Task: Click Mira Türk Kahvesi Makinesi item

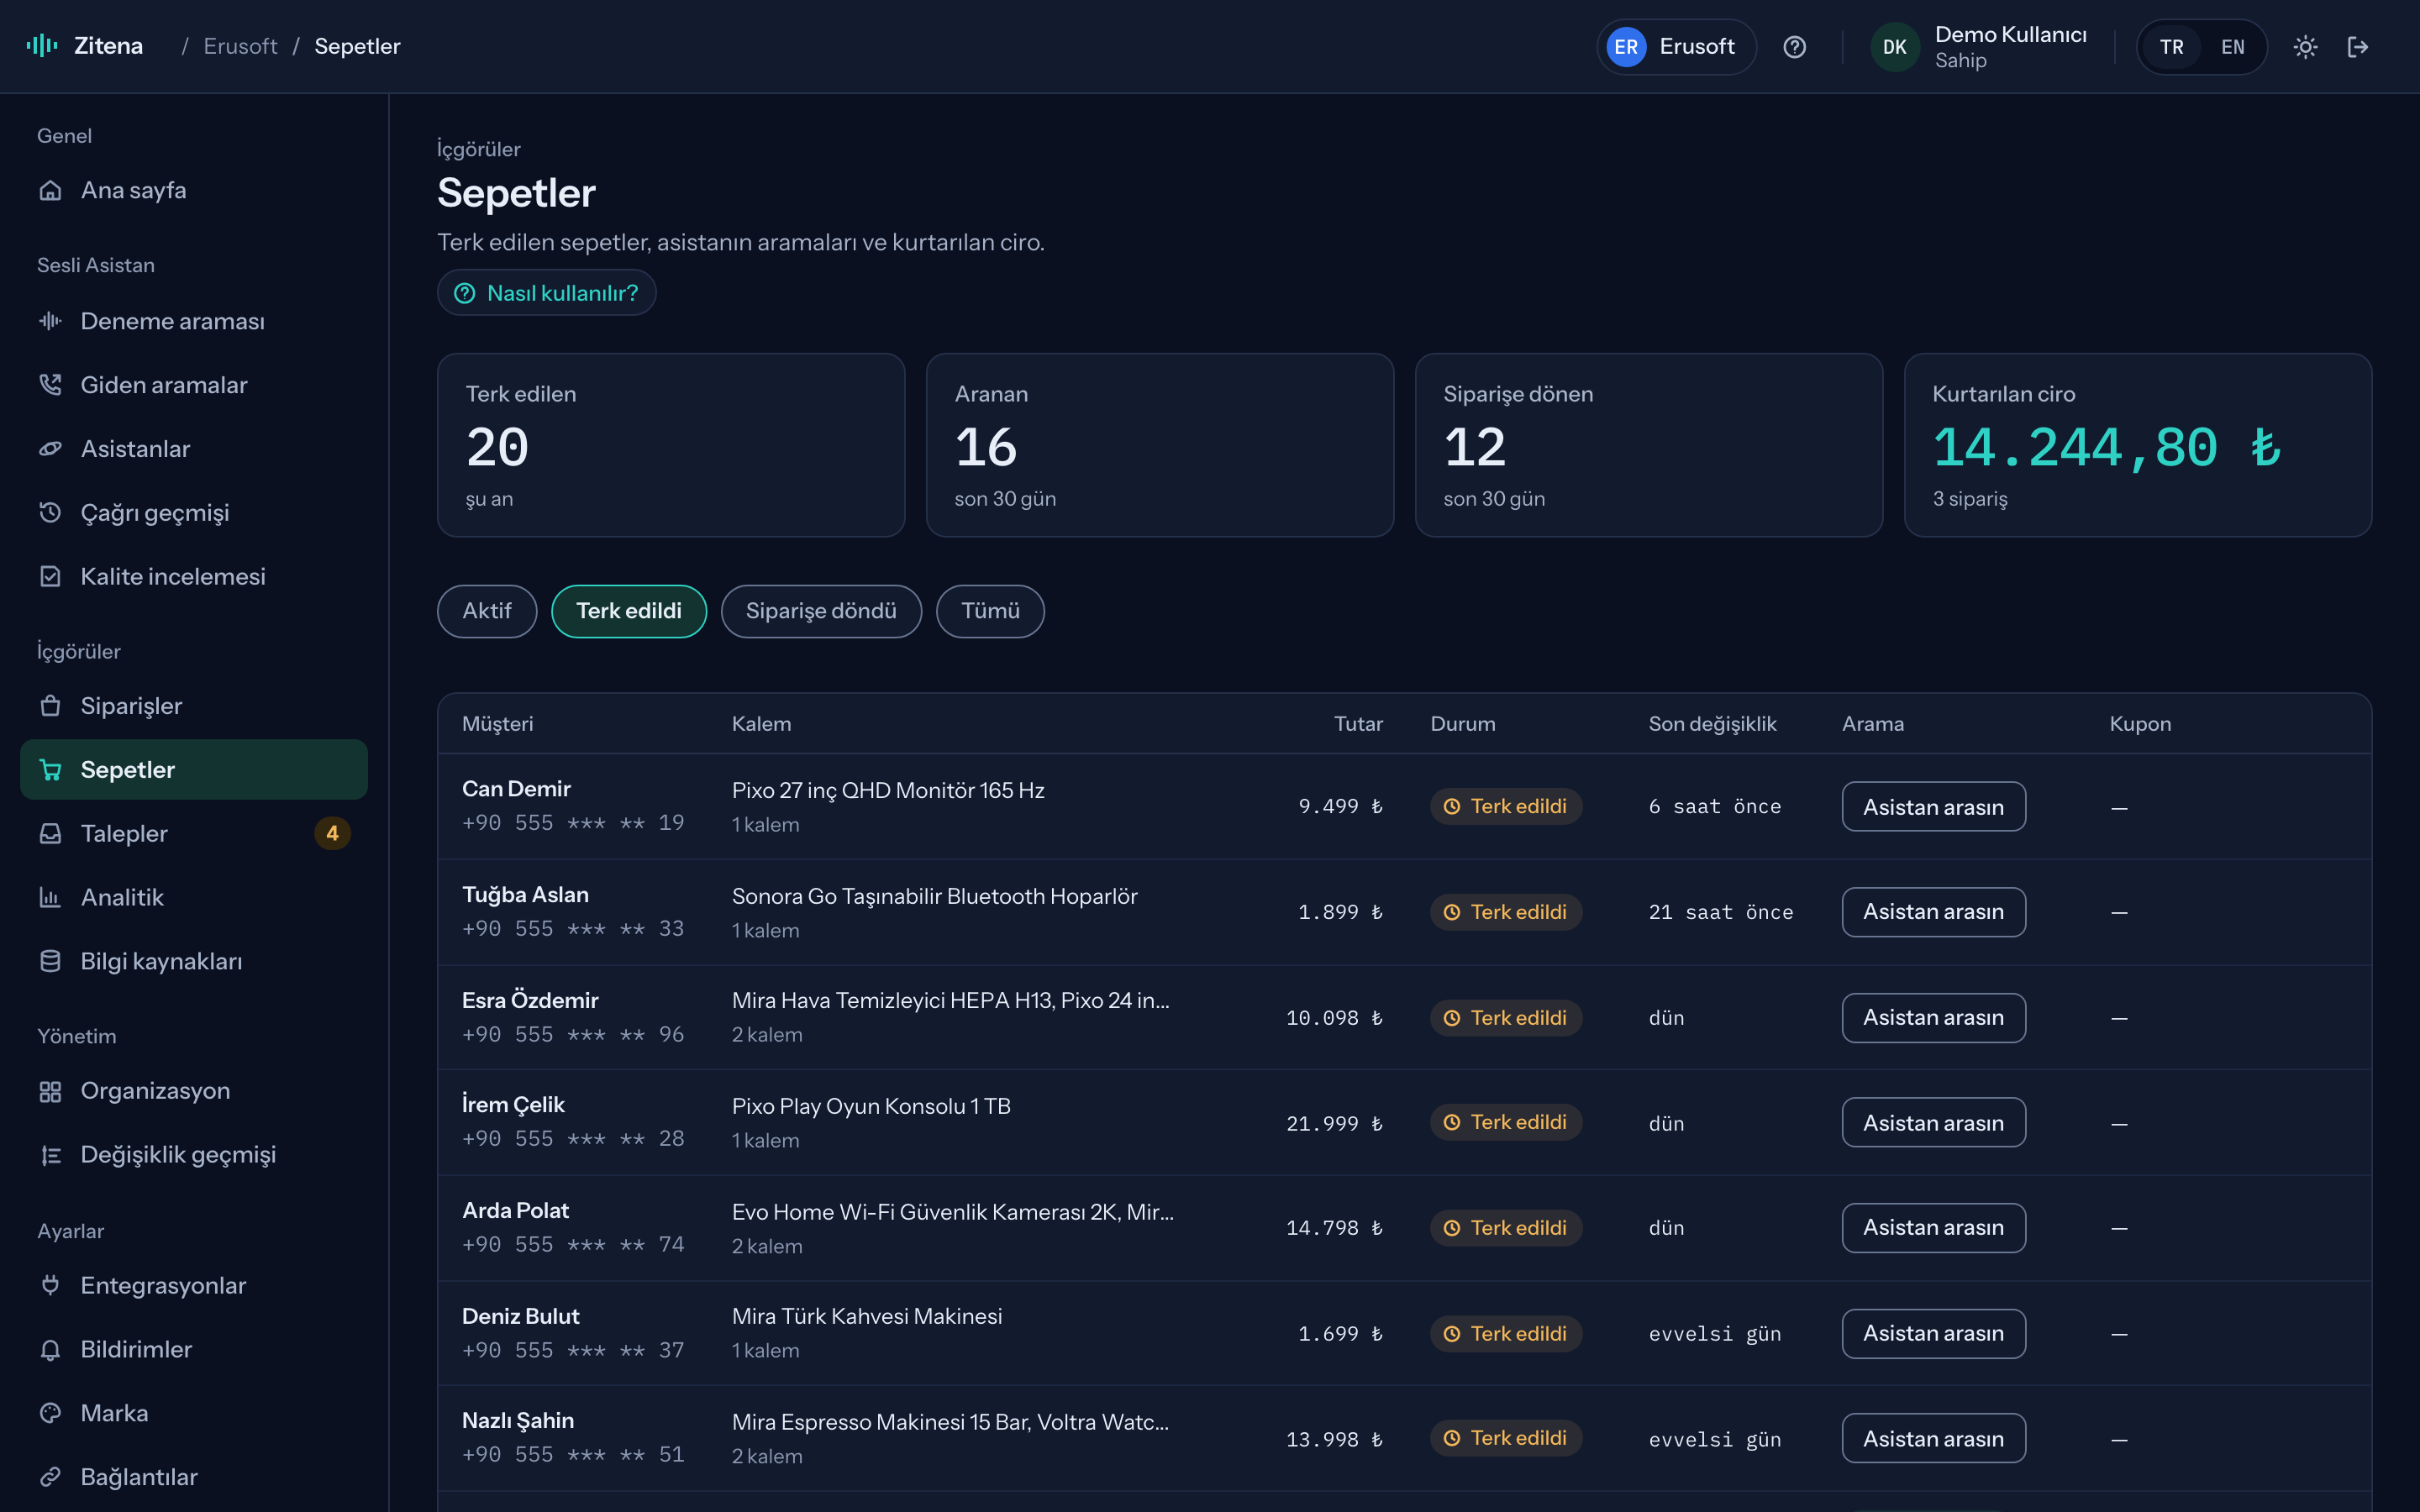Action: point(867,1316)
